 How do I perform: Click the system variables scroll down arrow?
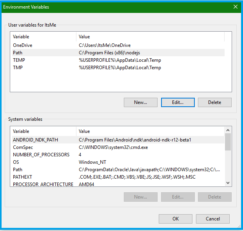click(228, 183)
